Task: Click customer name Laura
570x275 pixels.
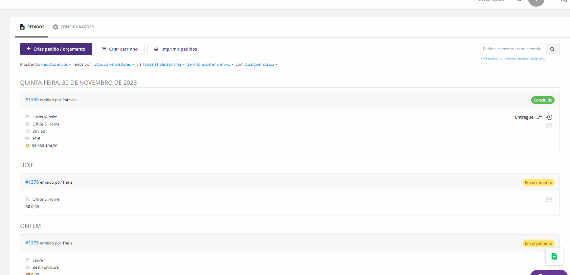Action: (x=38, y=260)
